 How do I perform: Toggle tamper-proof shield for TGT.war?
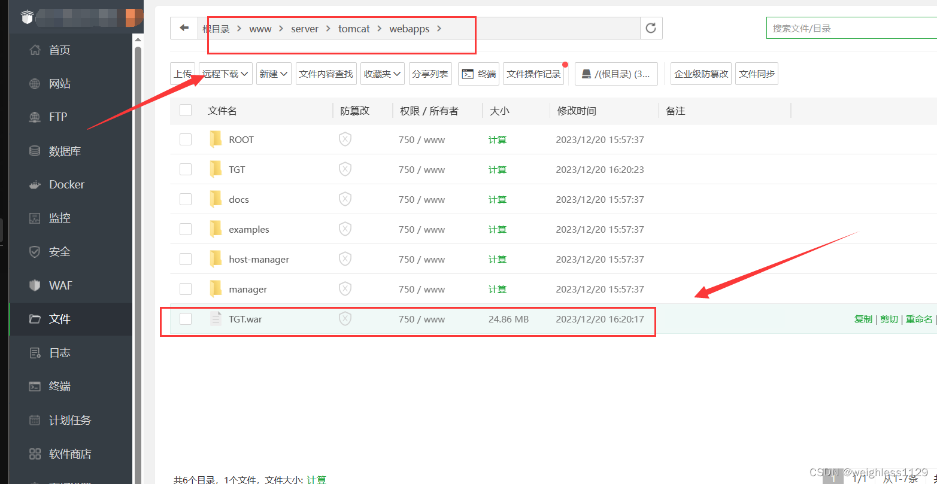pos(345,319)
